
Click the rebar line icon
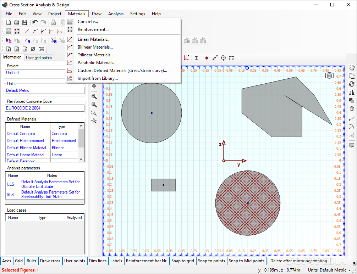pos(215,58)
